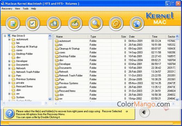
Task: Click folder icon of automount in list
Action: click(57, 41)
